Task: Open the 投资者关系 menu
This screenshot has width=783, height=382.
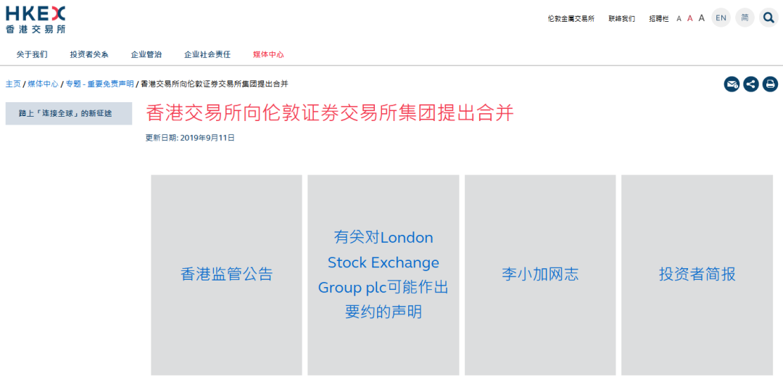Action: point(89,55)
